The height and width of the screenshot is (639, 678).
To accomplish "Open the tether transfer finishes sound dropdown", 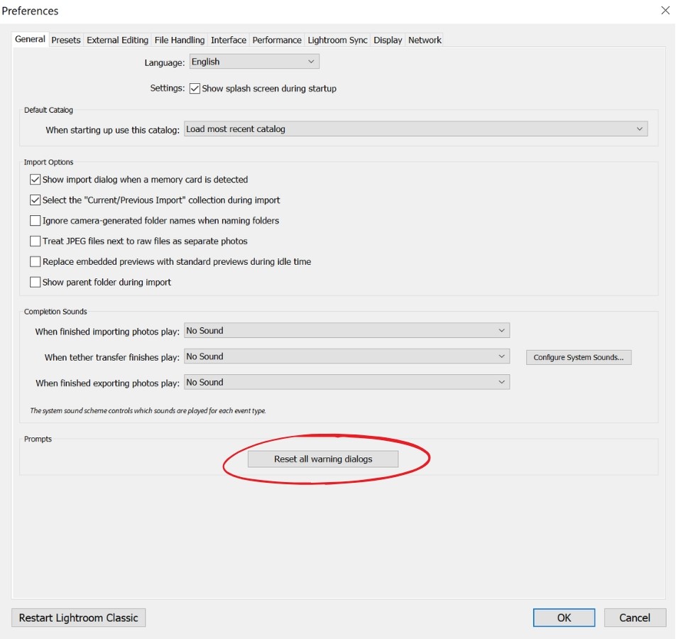I will pos(346,356).
